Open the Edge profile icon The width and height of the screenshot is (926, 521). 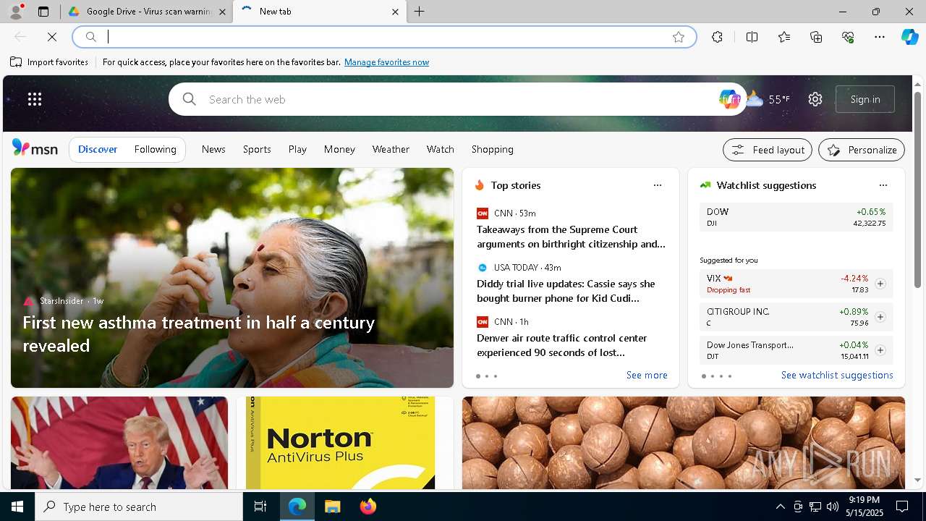coord(16,12)
